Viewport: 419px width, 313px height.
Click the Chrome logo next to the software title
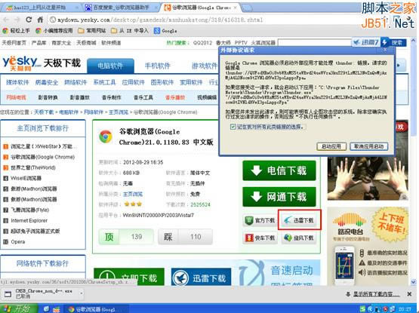point(106,137)
